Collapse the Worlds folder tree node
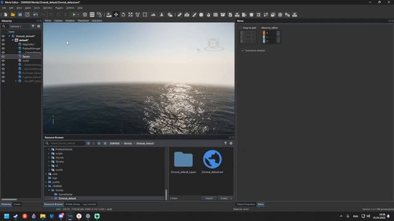This screenshot has width=394, height=221. point(49,190)
